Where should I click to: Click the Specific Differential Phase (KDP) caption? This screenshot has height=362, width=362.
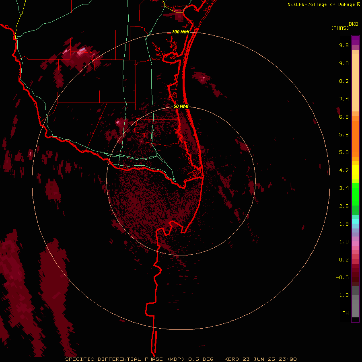(125, 359)
